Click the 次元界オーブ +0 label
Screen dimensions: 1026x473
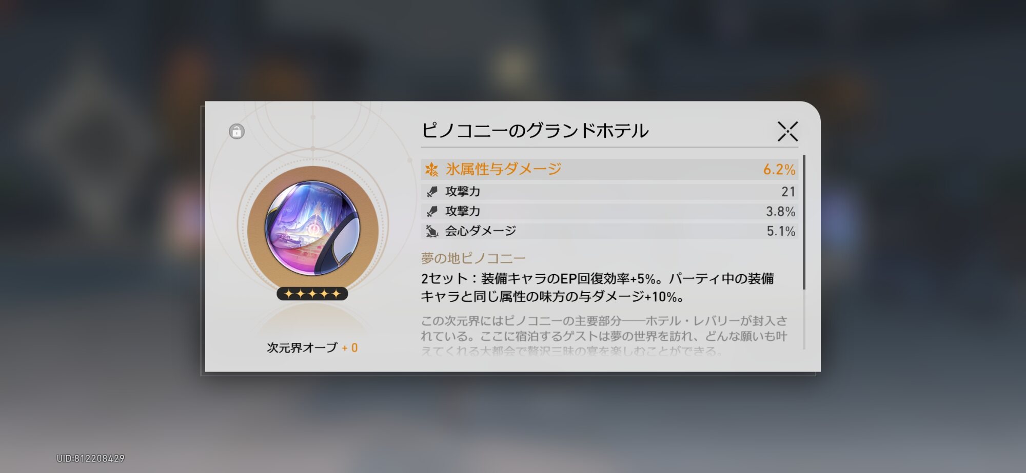[312, 347]
